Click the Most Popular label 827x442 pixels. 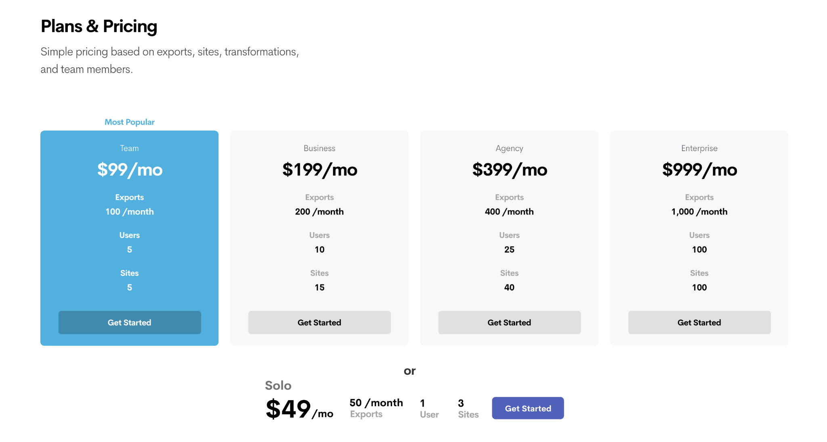[x=129, y=122]
